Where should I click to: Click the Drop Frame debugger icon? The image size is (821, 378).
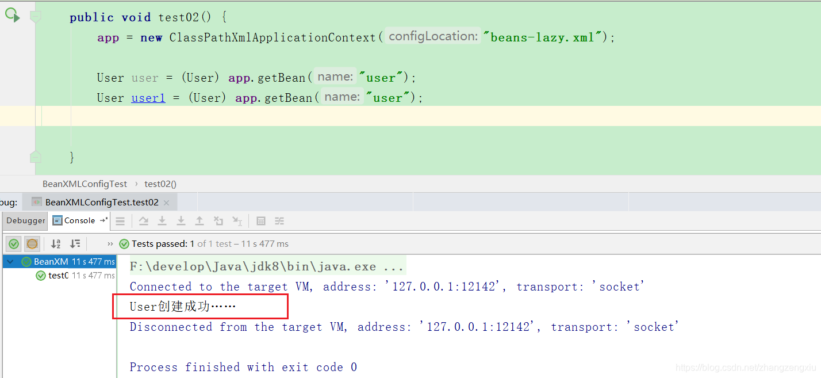click(218, 221)
